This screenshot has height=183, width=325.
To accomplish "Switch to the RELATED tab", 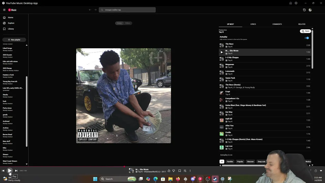I will click(x=302, y=24).
